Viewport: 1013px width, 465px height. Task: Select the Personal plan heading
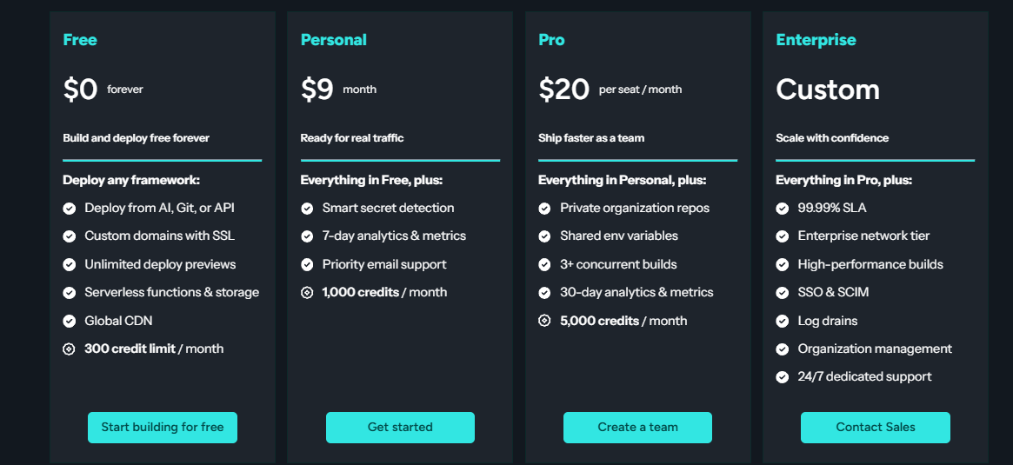click(333, 40)
